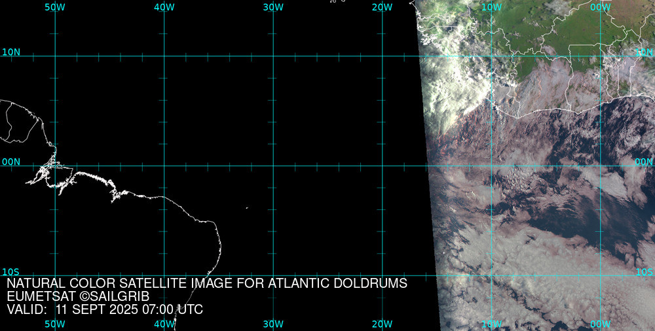Image resolution: width=655 pixels, height=331 pixels.
Task: Click the 10N latitude label on left
Action: click(11, 52)
